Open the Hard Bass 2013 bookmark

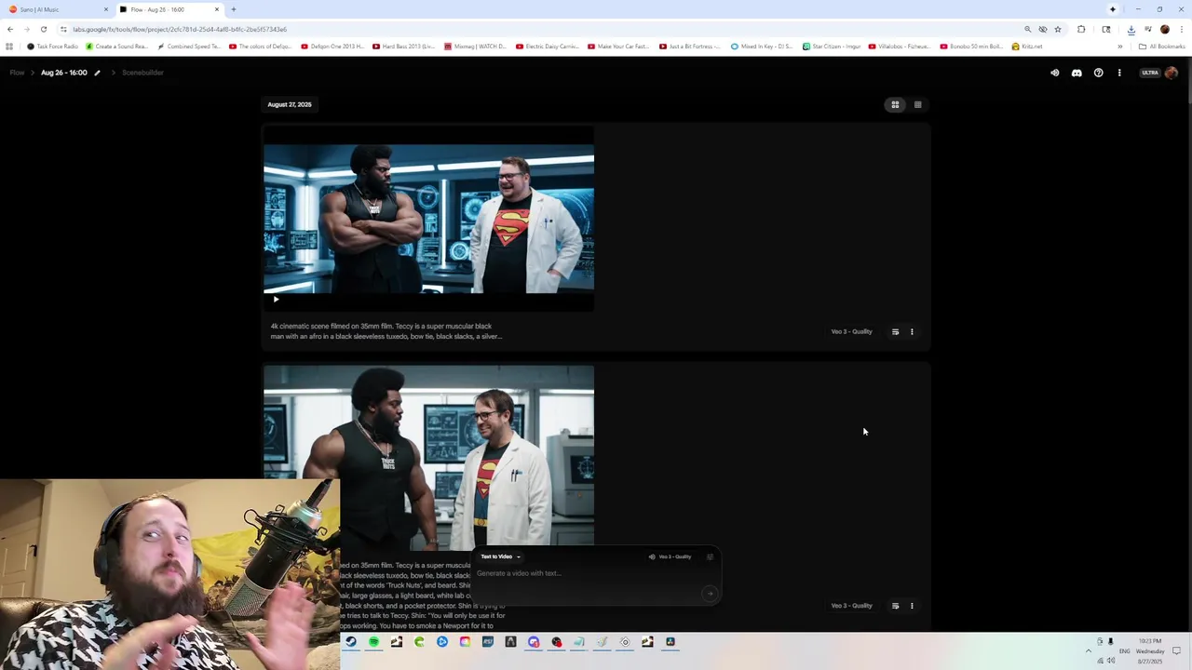click(x=404, y=47)
